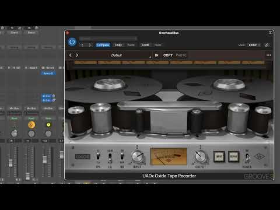Open the three-dot options menu
Viewport: 280px width, 210px height.
point(269,55)
